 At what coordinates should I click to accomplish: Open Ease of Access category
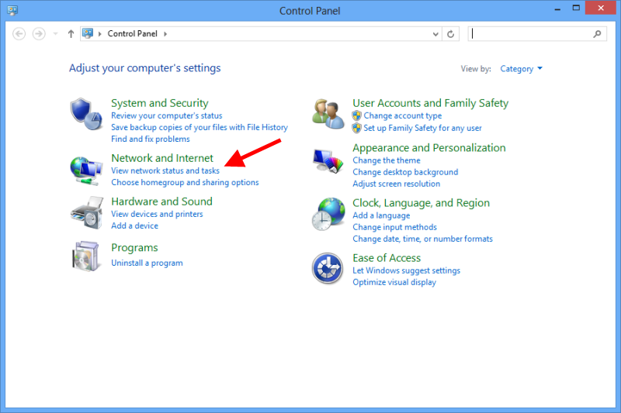(x=387, y=258)
